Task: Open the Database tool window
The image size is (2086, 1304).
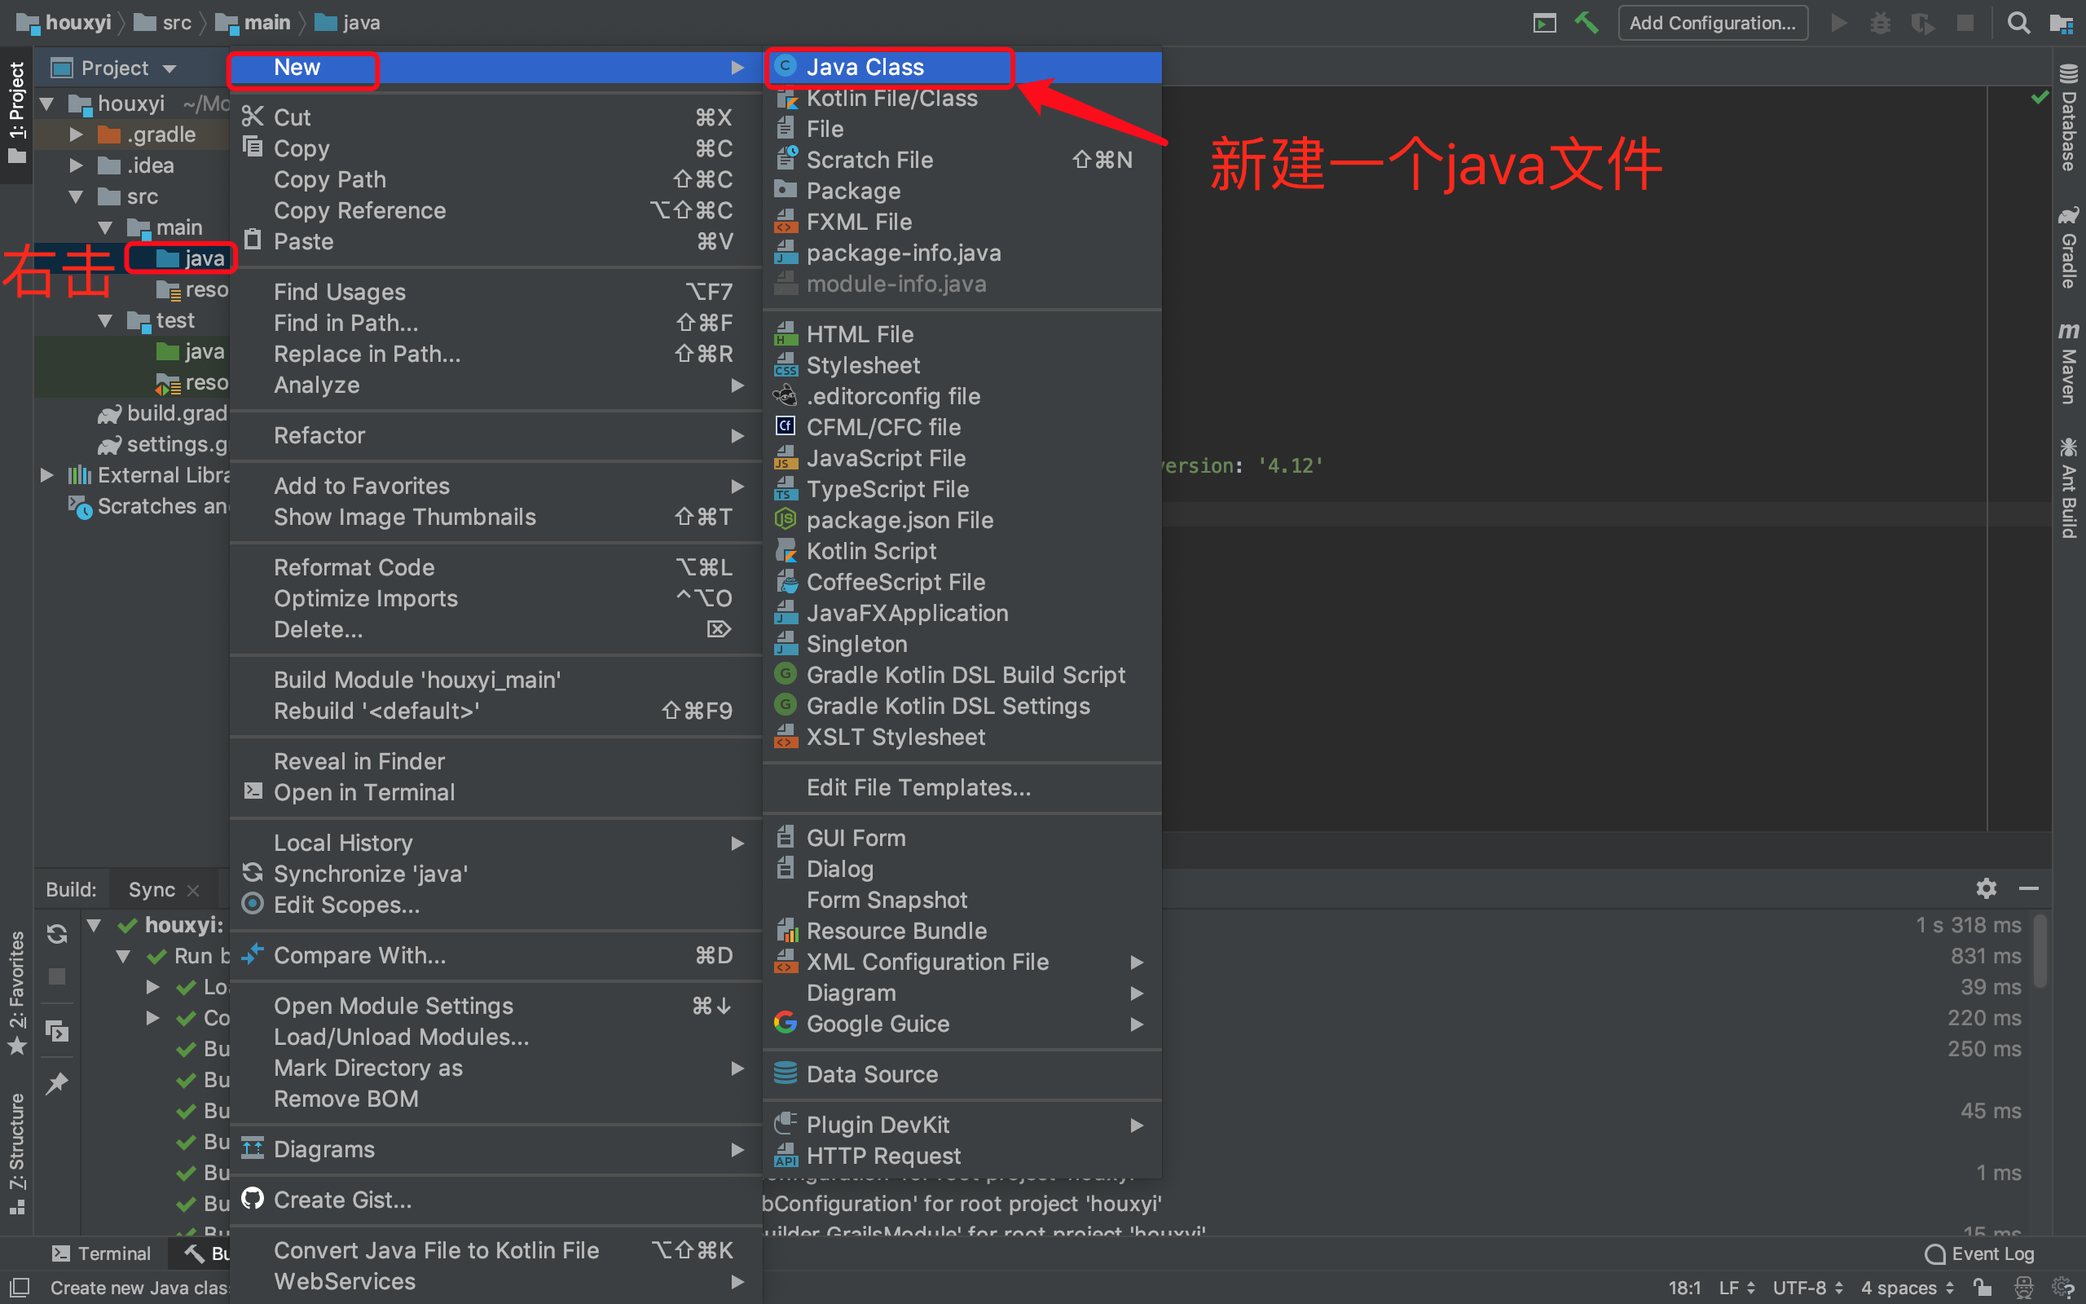Action: point(2068,118)
